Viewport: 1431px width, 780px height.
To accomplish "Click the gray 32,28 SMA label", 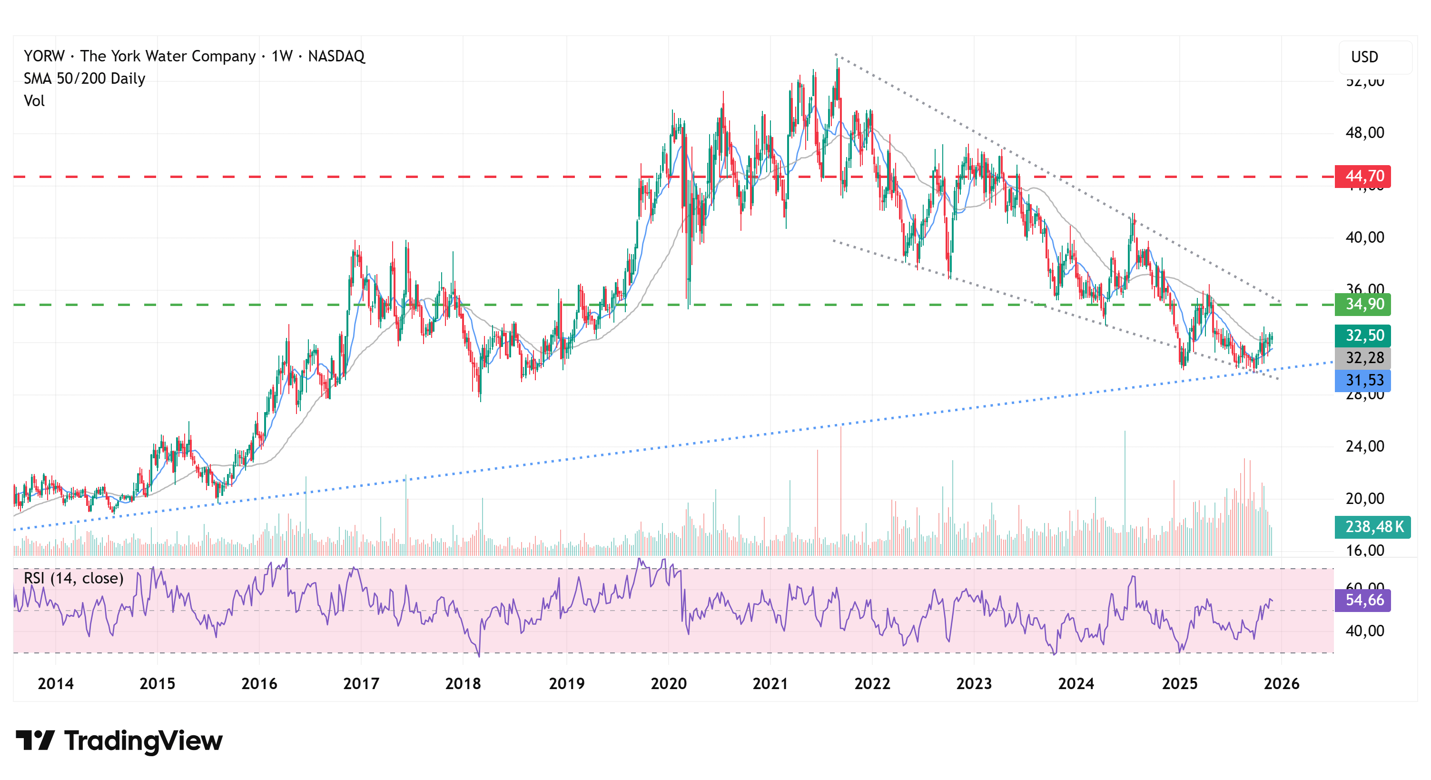I will (1362, 358).
